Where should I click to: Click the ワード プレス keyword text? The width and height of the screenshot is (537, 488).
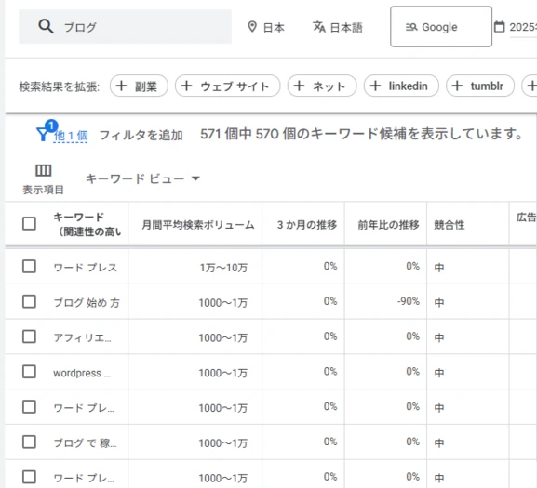pyautogui.click(x=86, y=268)
